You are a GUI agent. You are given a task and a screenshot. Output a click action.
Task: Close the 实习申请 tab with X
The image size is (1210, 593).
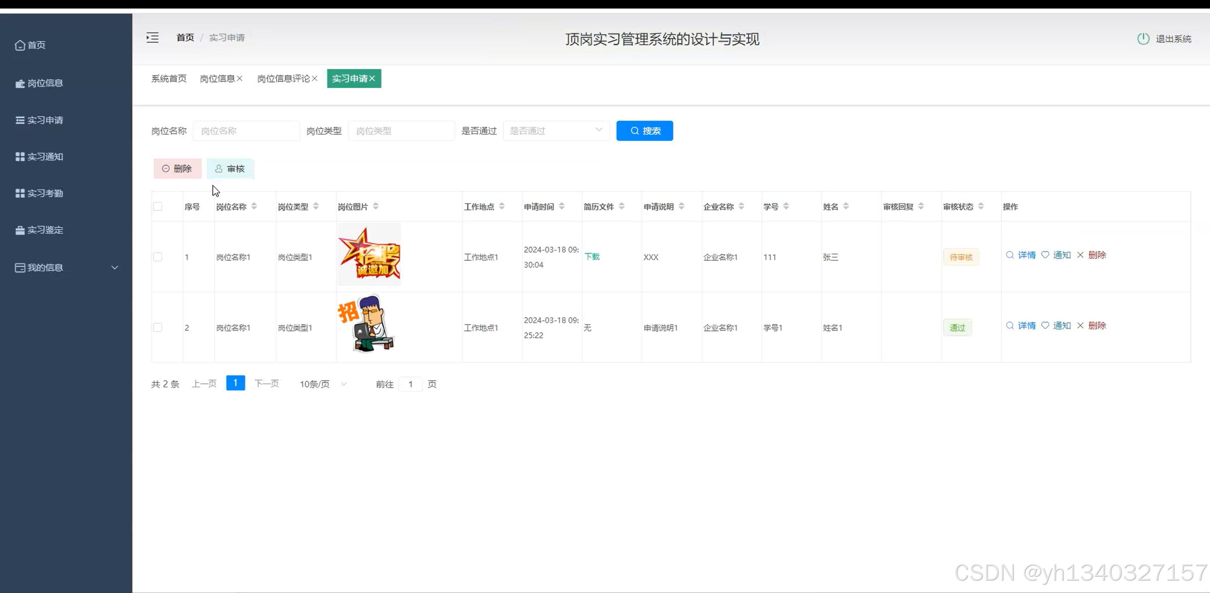[372, 78]
